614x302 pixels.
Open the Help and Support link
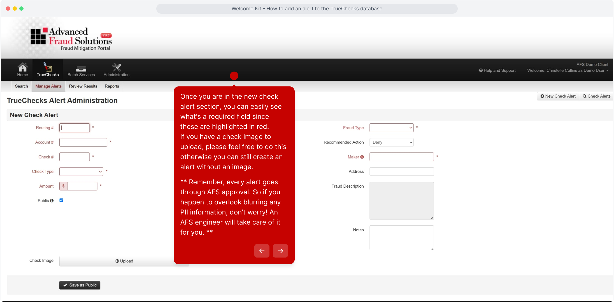[497, 70]
